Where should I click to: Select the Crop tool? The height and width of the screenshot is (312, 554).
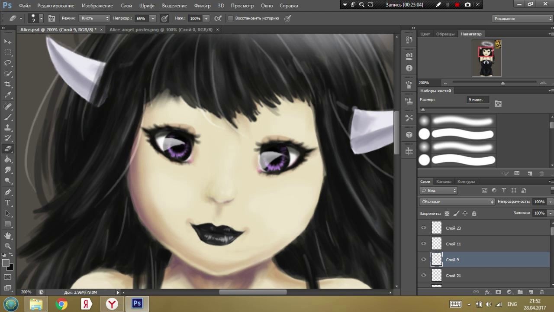coord(8,84)
